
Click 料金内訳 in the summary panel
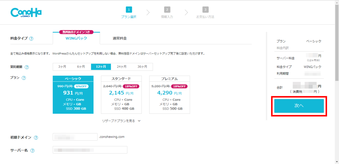[283, 48]
